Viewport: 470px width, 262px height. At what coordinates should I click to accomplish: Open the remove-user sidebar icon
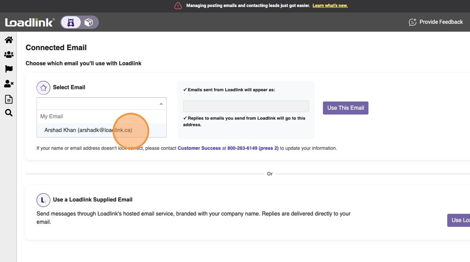click(9, 84)
